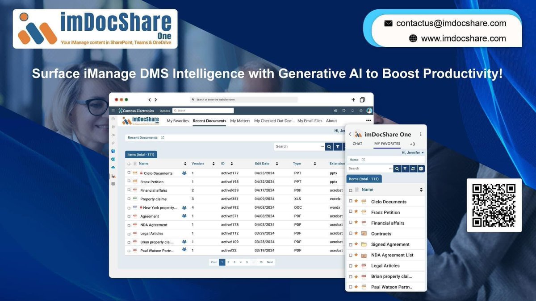Open Outlook link in Contoso header
536x301 pixels.
pyautogui.click(x=165, y=111)
